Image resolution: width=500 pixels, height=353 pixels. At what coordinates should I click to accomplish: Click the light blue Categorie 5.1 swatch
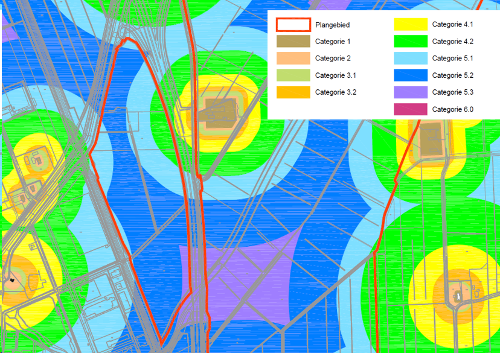(x=411, y=59)
